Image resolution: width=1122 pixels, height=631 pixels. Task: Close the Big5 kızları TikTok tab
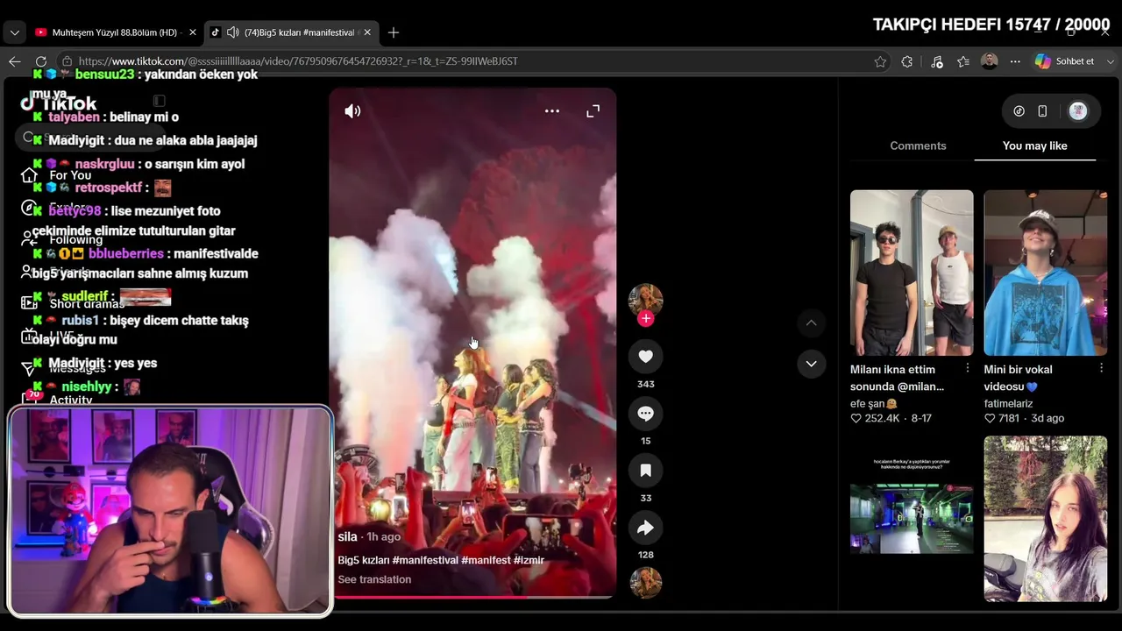click(x=367, y=32)
